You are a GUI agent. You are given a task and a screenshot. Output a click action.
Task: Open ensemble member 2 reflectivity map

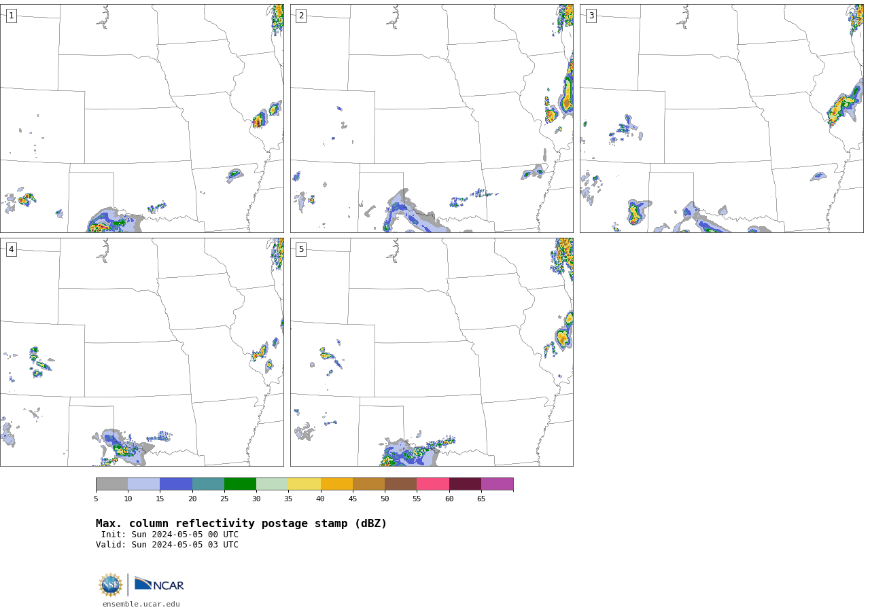(432, 118)
